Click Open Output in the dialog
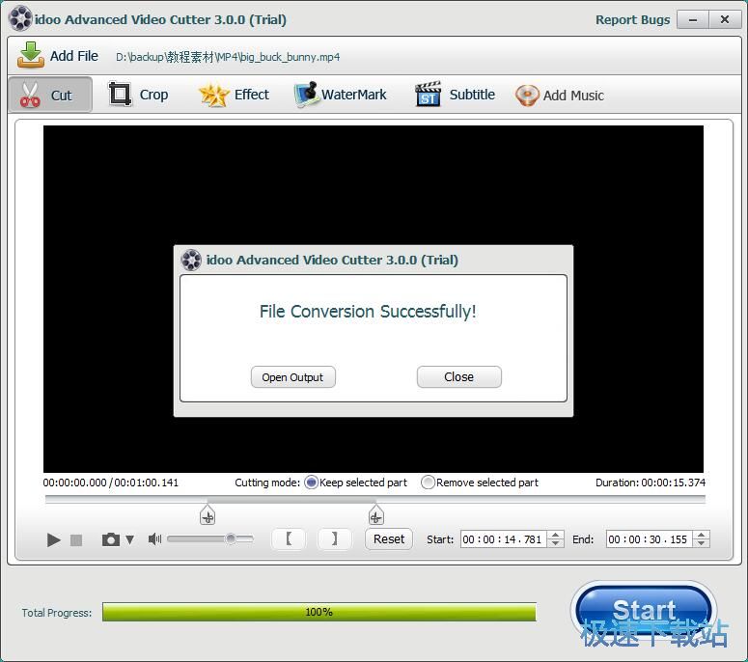The width and height of the screenshot is (748, 662). 292,377
